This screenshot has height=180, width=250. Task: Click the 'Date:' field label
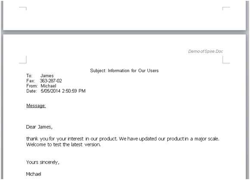[x=31, y=91]
